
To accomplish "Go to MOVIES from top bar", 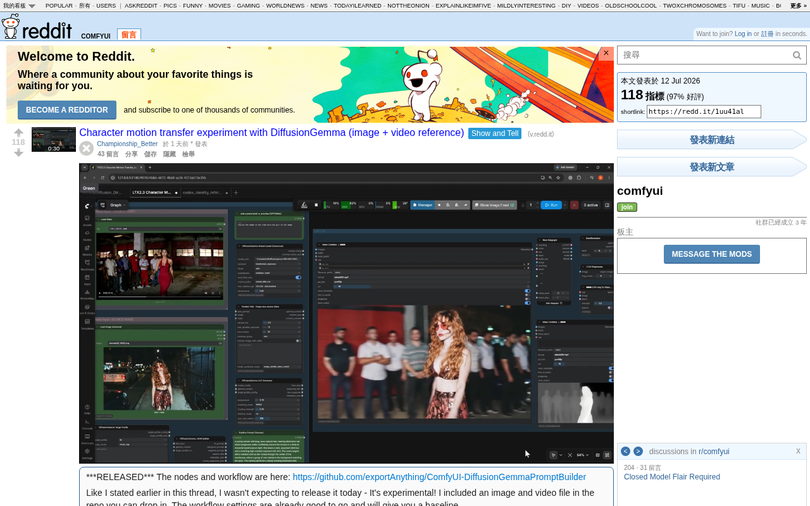I will 220,6.
